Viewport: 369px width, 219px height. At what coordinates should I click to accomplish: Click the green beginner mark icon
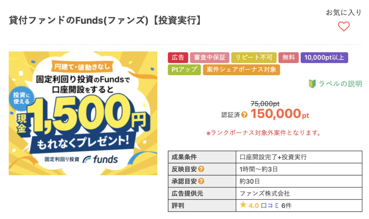tap(312, 84)
